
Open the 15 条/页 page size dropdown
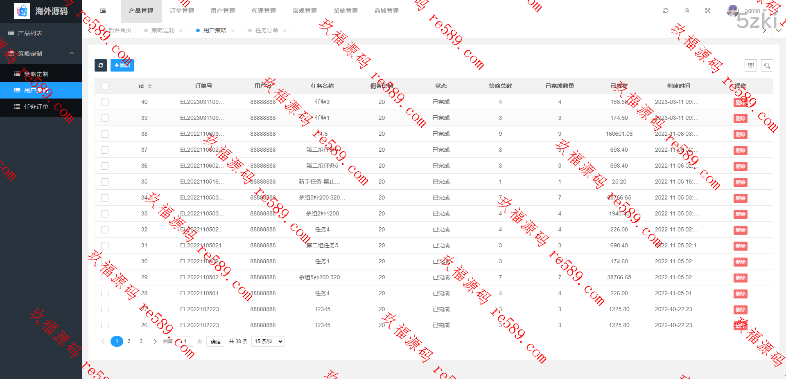268,341
